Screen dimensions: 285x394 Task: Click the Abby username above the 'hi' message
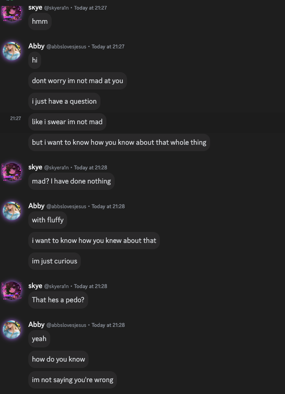coord(37,46)
